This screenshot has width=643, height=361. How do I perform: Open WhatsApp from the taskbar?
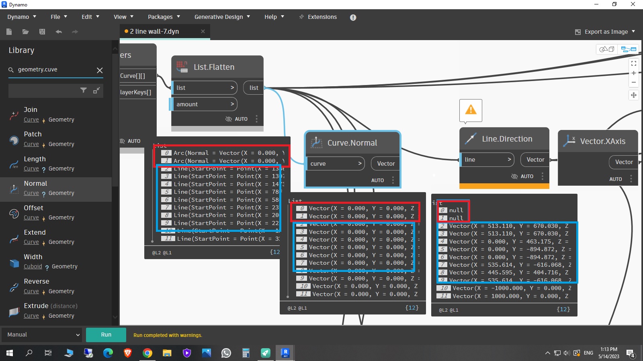point(226,353)
